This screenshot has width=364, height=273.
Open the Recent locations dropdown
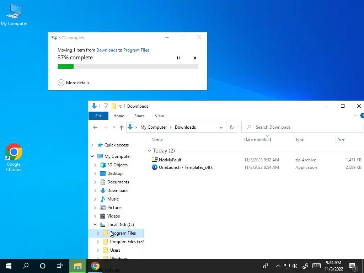114,127
